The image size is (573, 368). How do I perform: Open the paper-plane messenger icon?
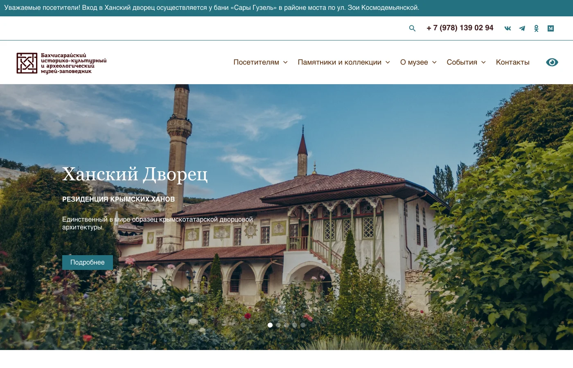522,28
